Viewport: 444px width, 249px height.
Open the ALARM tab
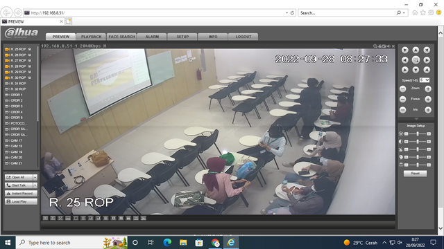coord(152,37)
